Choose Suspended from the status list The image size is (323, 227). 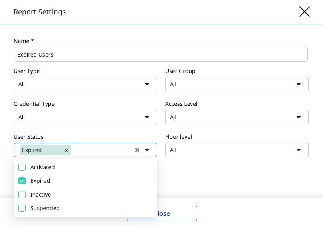[x=45, y=208]
